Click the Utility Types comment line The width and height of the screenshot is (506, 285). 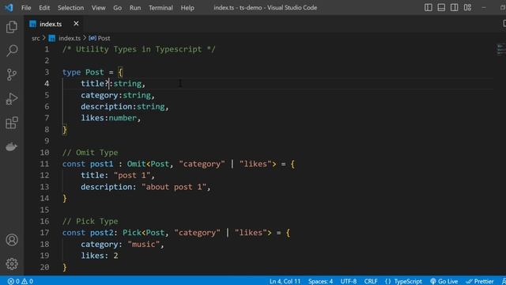(x=139, y=49)
